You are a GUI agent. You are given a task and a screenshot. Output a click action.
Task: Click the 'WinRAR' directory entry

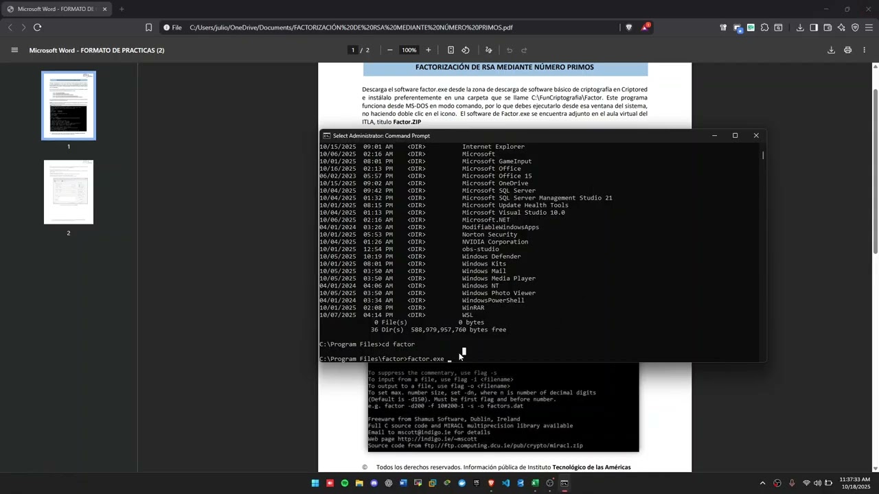click(473, 307)
